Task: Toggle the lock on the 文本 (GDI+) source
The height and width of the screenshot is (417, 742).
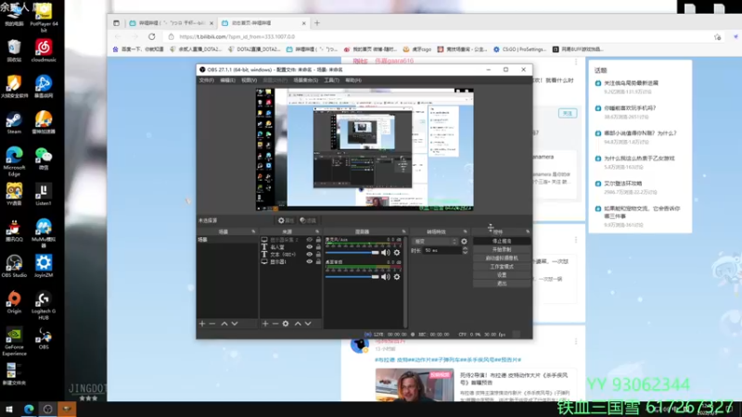Action: [x=318, y=254]
